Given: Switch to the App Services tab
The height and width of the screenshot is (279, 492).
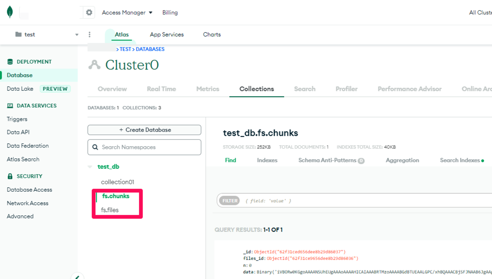Looking at the screenshot, I should point(166,35).
